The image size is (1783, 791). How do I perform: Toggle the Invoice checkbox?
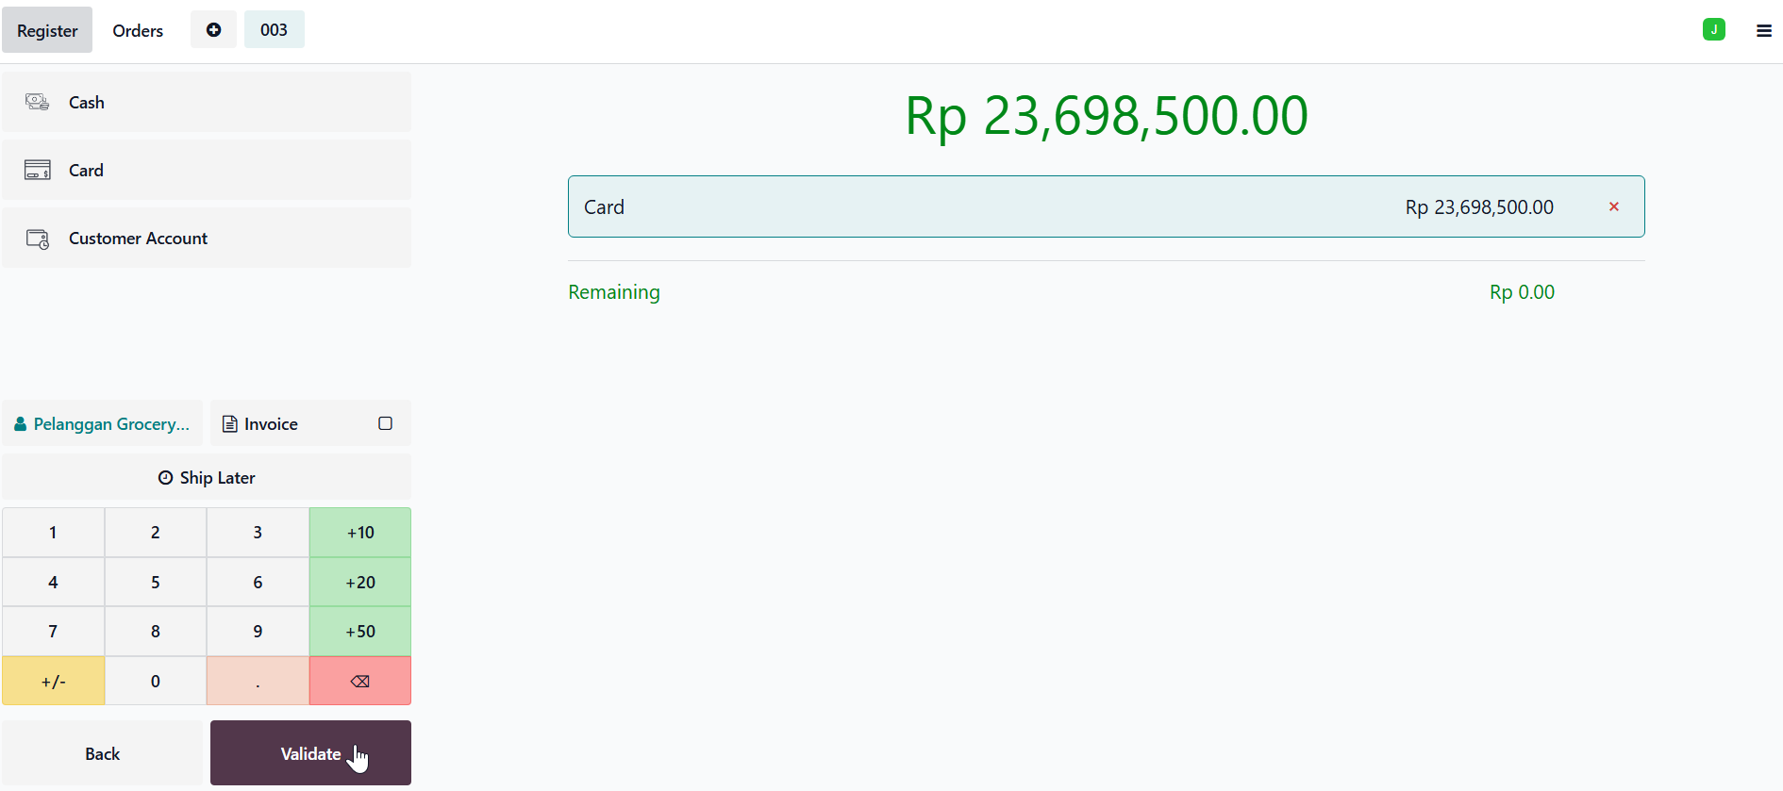pos(385,423)
